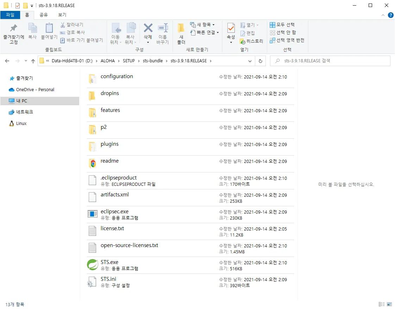This screenshot has height=309, width=395.
Task: Switch to the 공유 (Share) ribbon tab
Action: coord(44,15)
